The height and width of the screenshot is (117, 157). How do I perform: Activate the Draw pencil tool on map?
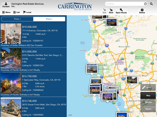click(x=148, y=87)
